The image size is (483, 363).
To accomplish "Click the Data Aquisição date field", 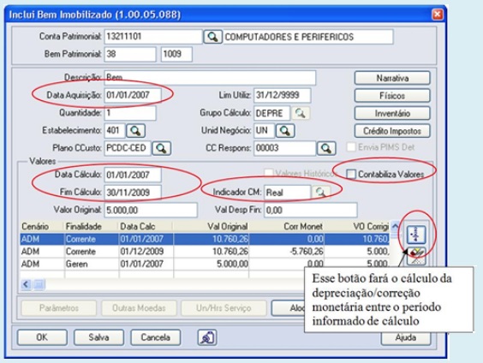I will (133, 95).
